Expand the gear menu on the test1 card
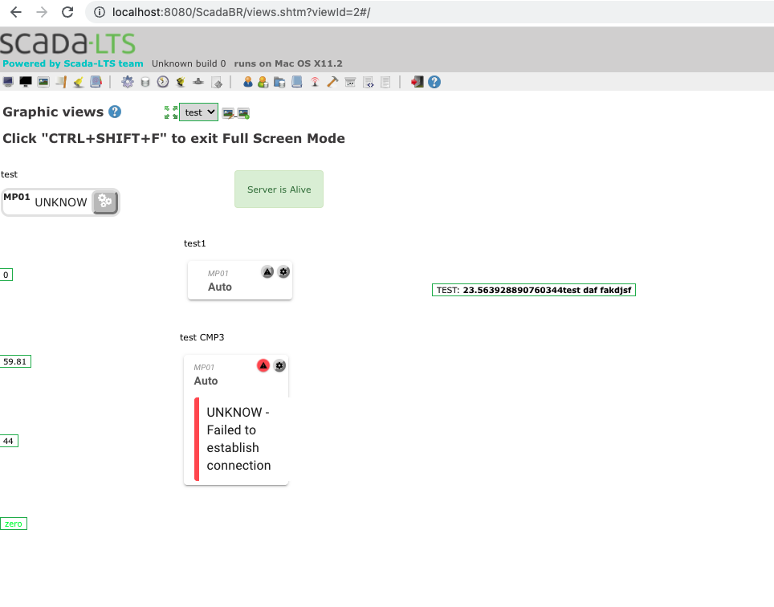774x607 pixels. click(x=283, y=271)
